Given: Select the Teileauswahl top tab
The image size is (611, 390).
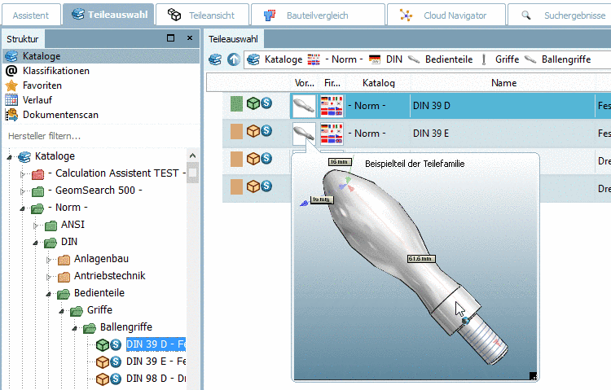Looking at the screenshot, I should 108,15.
